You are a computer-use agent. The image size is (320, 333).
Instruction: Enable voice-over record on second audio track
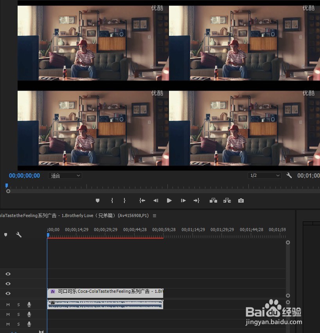[29, 315]
